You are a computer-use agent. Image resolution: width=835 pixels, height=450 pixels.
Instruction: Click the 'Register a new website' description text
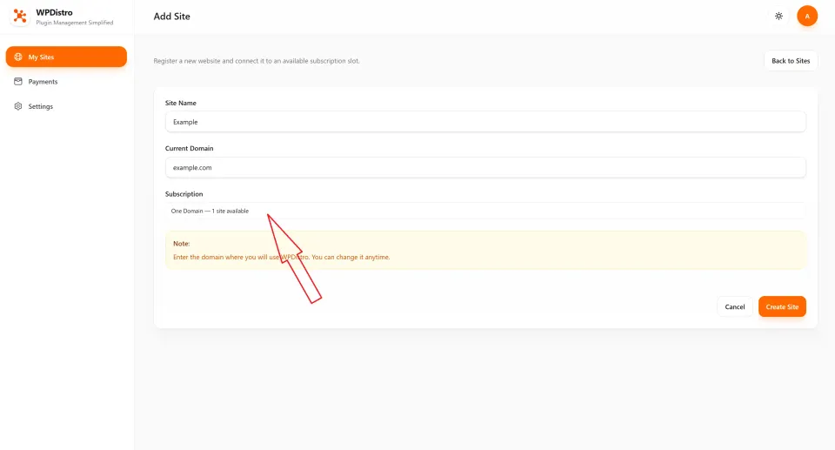coord(256,61)
